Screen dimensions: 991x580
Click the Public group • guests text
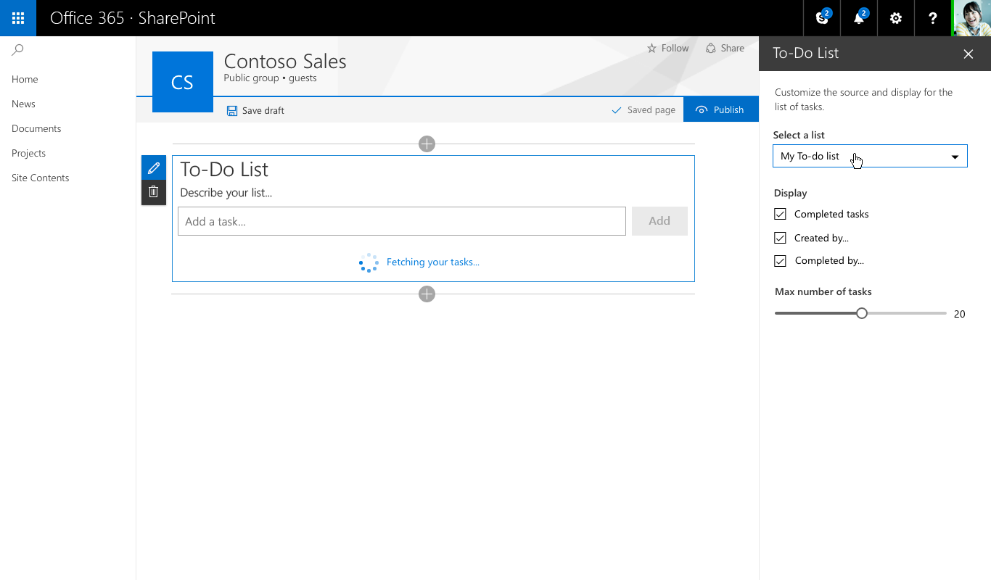(270, 78)
